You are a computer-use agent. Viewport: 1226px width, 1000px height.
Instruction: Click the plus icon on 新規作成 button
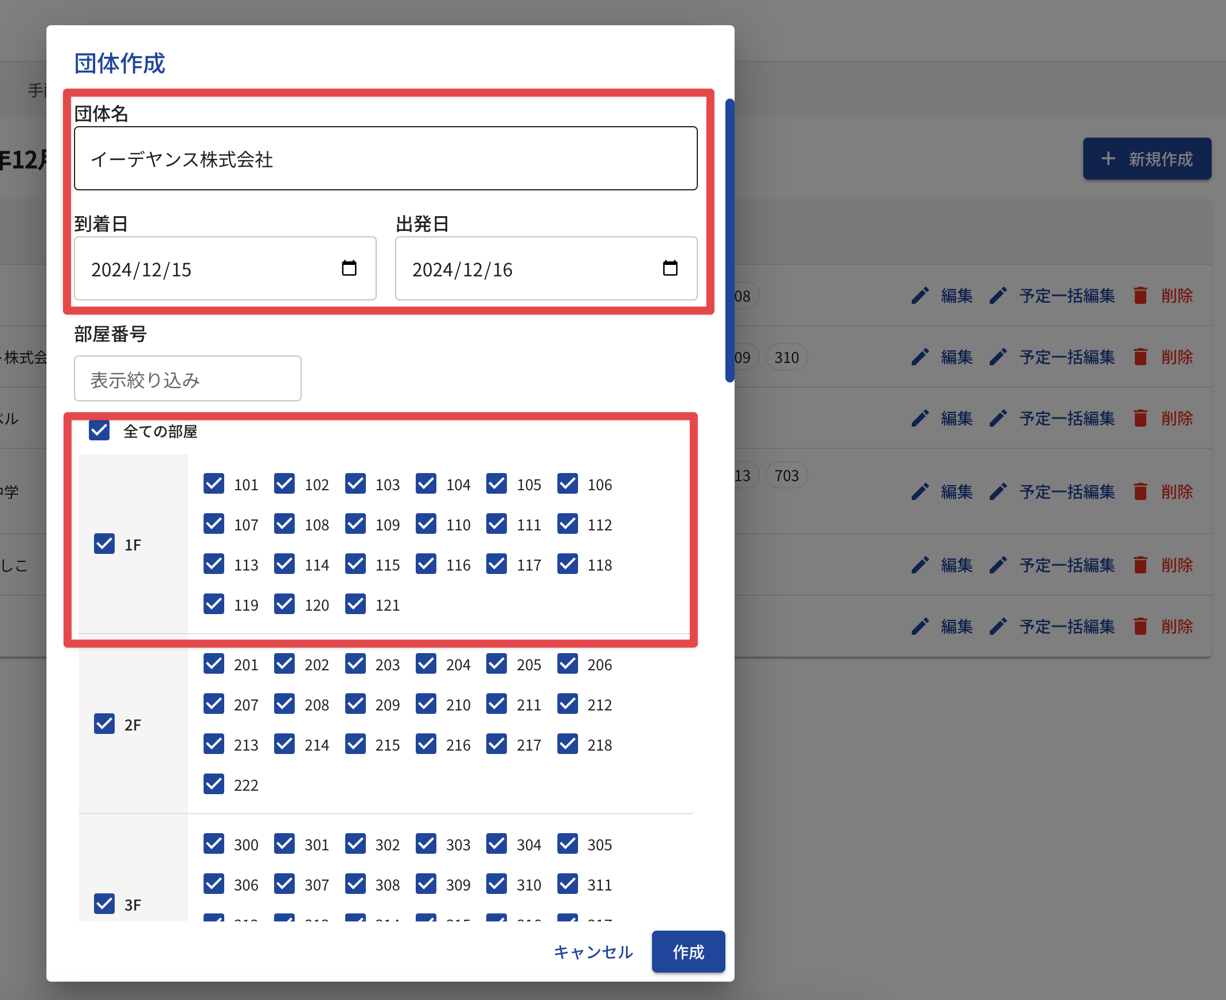(1108, 159)
